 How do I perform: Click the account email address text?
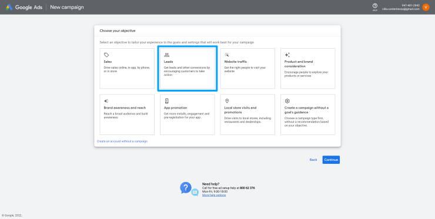[x=401, y=9]
